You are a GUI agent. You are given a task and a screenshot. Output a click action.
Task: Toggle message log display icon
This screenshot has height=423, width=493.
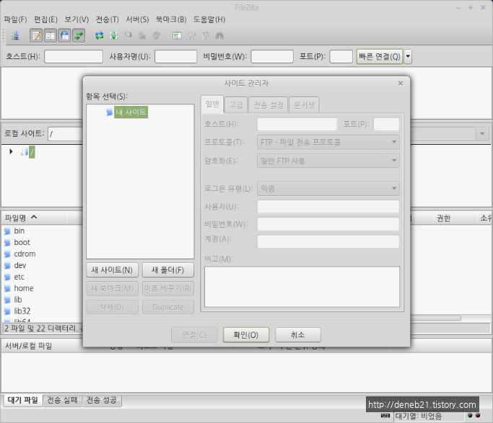click(x=36, y=35)
